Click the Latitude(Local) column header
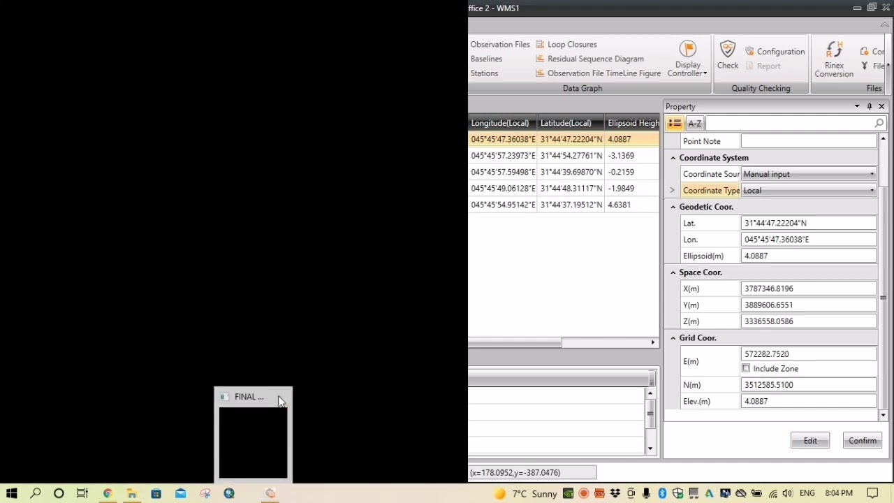This screenshot has height=503, width=894. [x=571, y=123]
